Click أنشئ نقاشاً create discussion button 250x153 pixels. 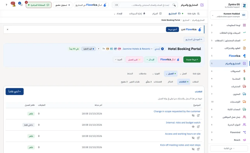[x=15, y=92]
